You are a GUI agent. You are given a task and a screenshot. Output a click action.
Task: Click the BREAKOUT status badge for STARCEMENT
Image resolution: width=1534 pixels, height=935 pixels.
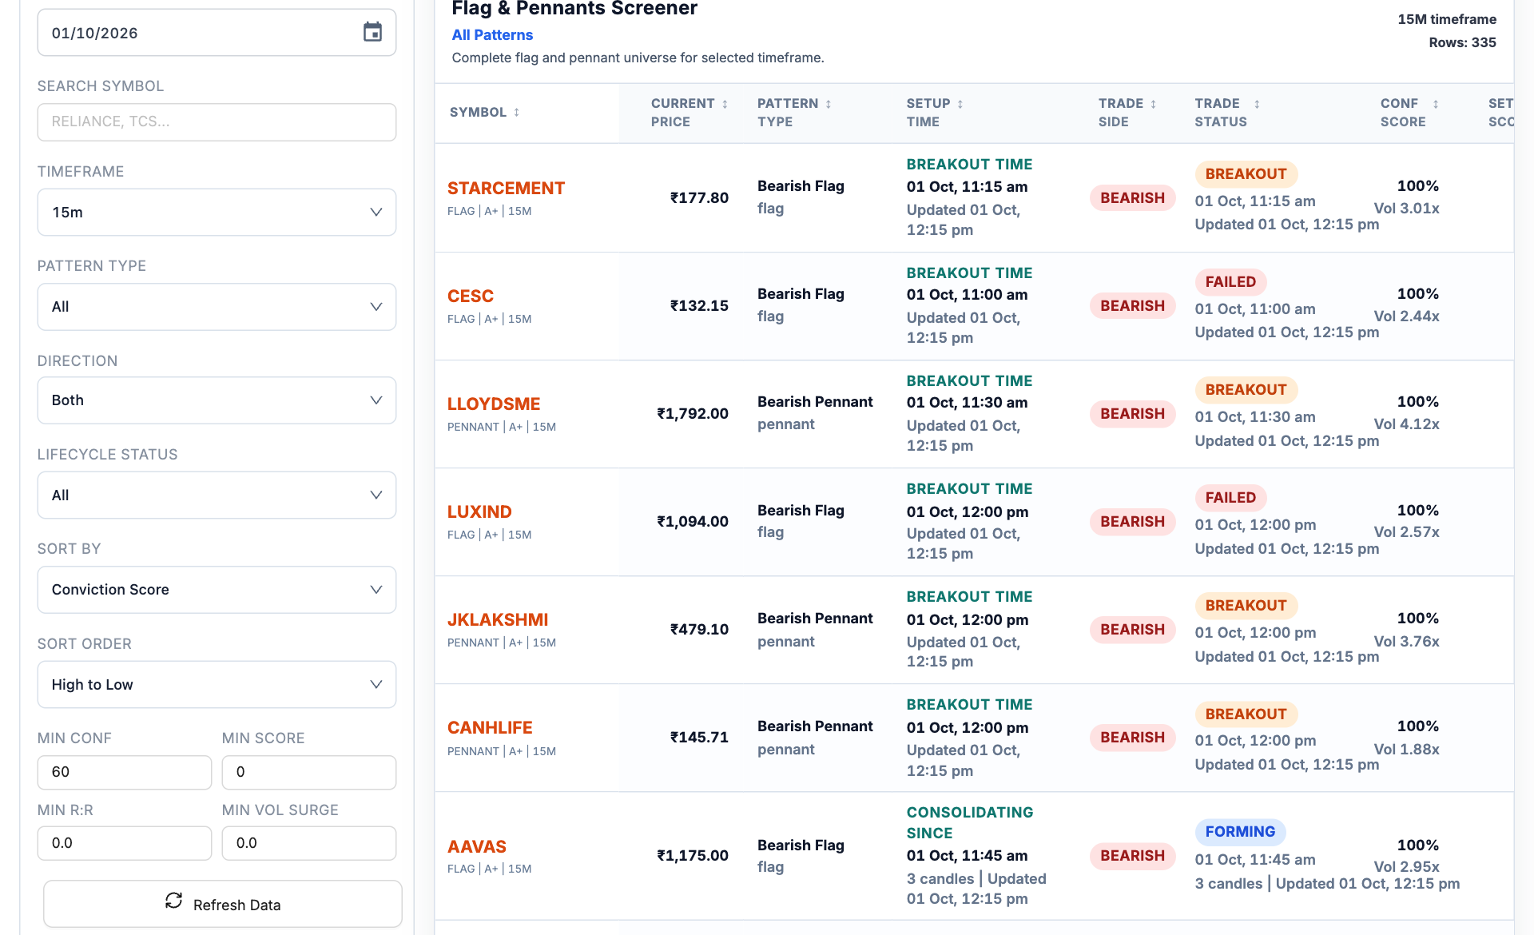[1246, 174]
